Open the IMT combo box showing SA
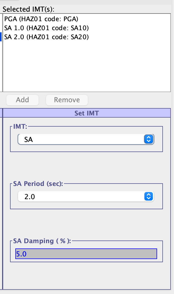The width and height of the screenshot is (174, 294). (81, 139)
